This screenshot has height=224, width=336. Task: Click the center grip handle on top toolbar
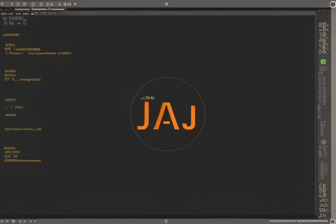tap(166, 4)
